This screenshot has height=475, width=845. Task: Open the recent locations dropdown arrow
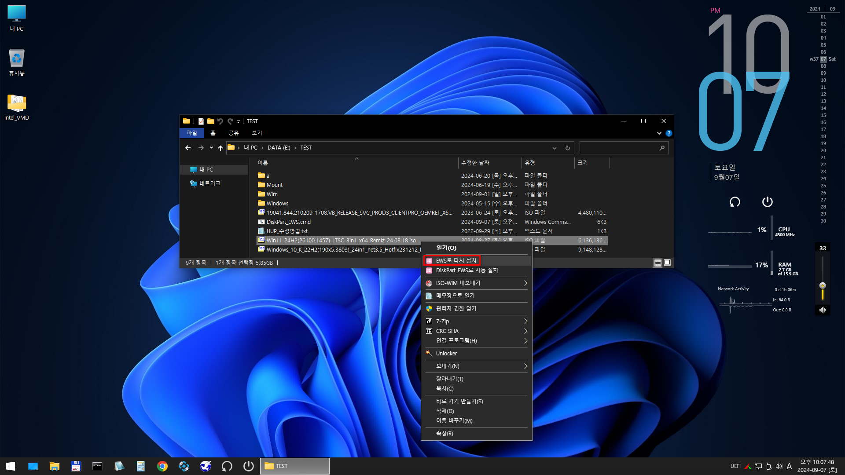pos(211,148)
